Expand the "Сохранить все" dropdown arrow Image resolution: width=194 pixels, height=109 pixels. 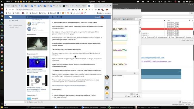click(x=193, y=102)
